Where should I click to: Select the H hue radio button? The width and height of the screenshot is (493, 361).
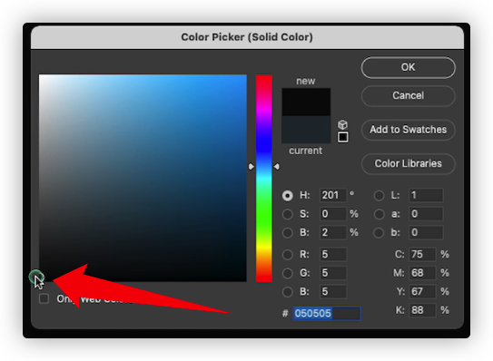287,196
